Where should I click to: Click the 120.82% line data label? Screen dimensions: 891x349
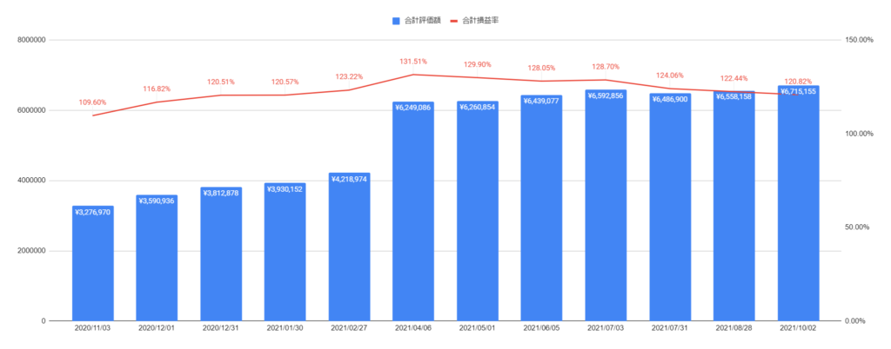[799, 82]
